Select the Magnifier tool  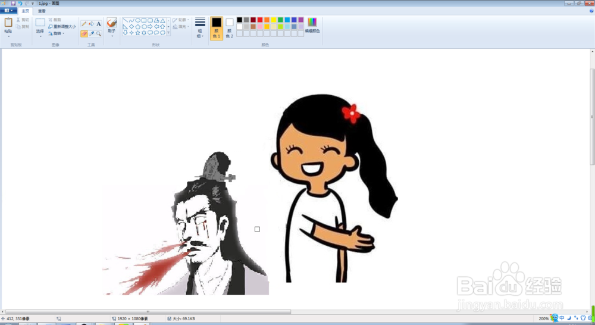[x=98, y=34]
